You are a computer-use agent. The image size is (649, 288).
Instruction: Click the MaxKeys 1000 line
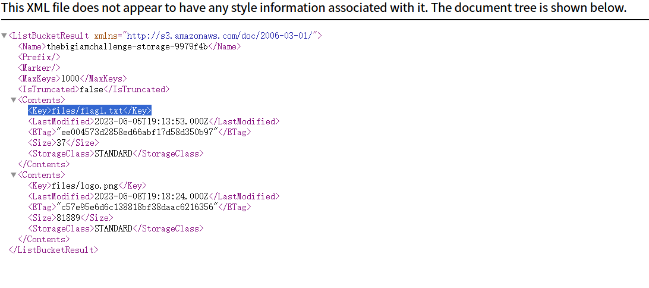pyautogui.click(x=73, y=79)
